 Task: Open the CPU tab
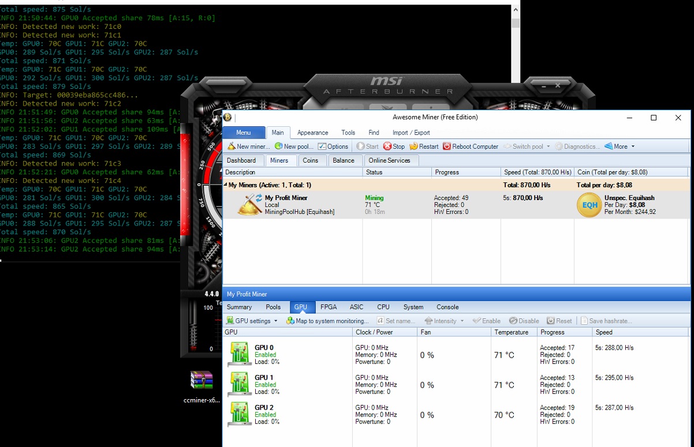coord(383,307)
